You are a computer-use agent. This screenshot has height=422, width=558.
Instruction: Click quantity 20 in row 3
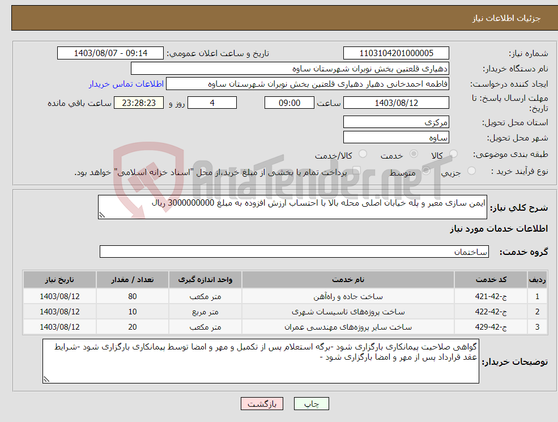click(x=133, y=327)
